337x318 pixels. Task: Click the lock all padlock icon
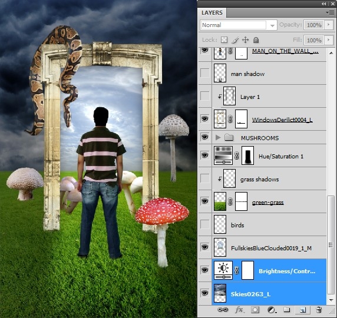click(256, 40)
